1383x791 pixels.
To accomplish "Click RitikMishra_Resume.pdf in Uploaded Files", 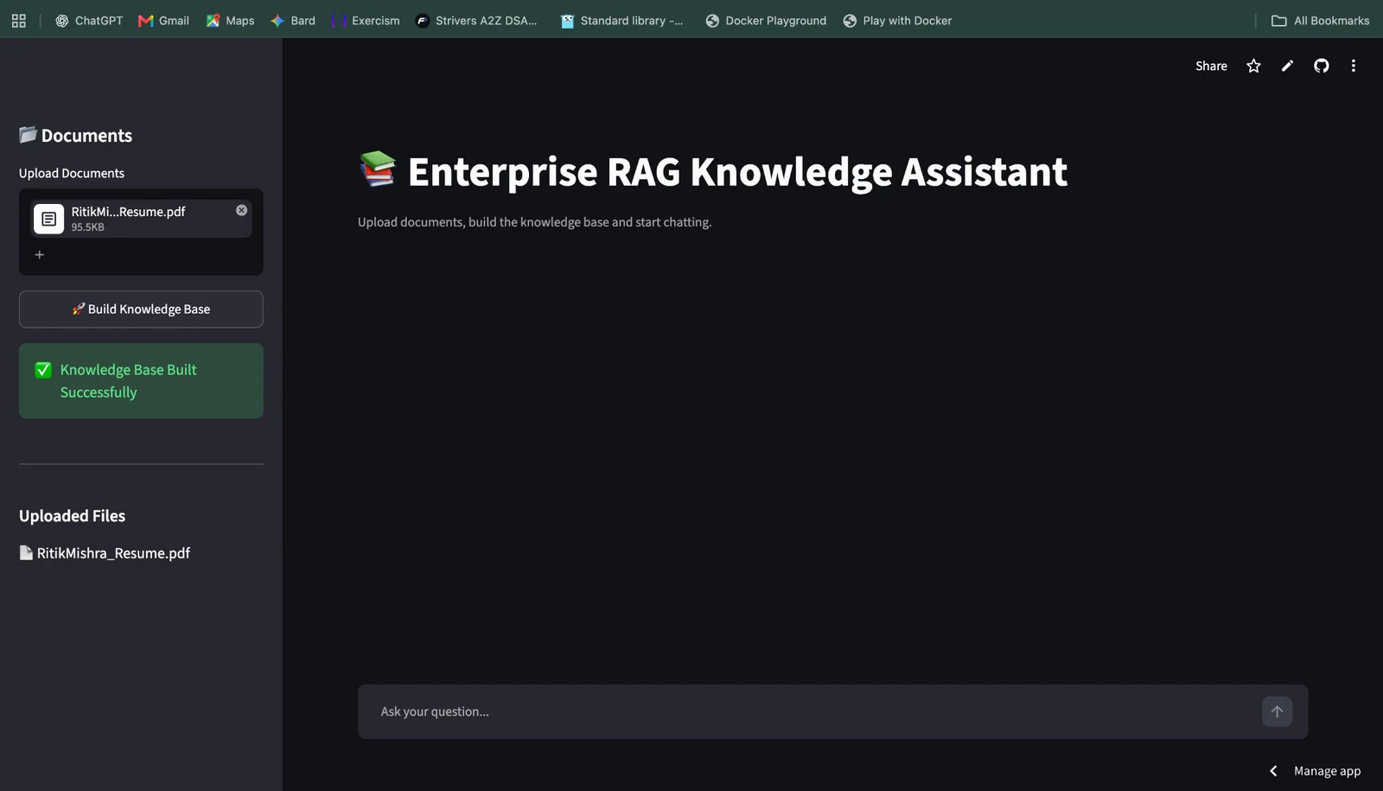I will point(105,553).
